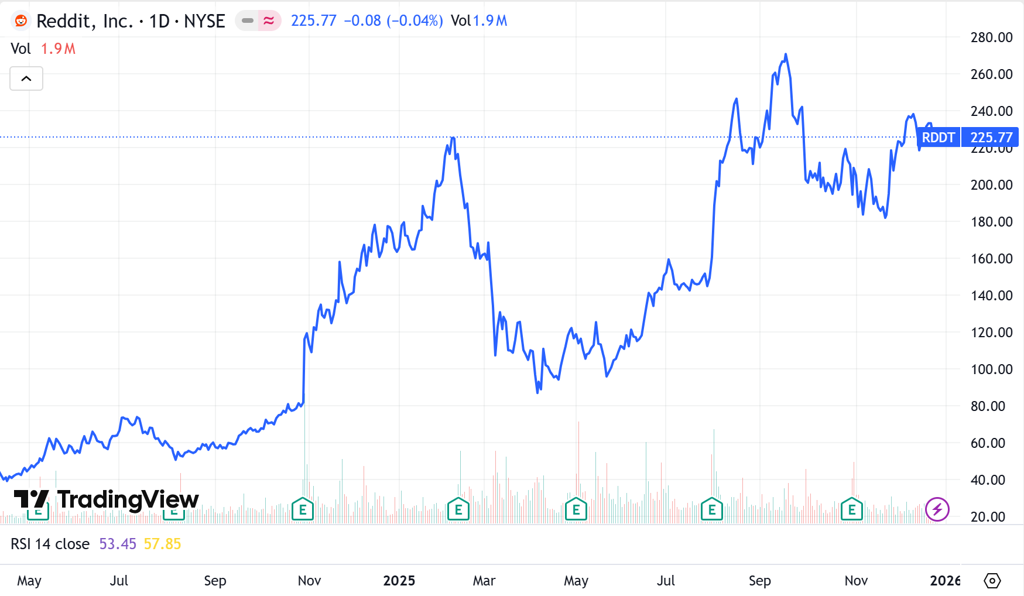Open the NYSE exchange label in the title
Viewport: 1024px width, 596px height.
click(204, 20)
